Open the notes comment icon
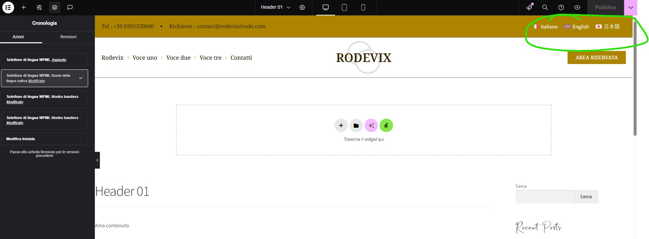 [x=70, y=7]
